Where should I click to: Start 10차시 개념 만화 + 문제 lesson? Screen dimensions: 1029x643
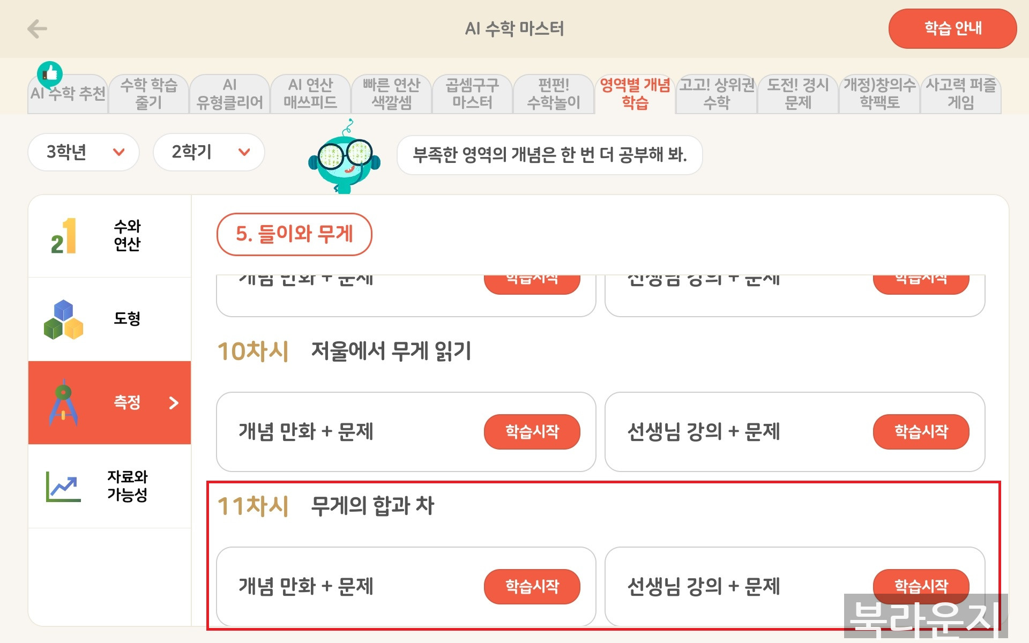(x=532, y=431)
